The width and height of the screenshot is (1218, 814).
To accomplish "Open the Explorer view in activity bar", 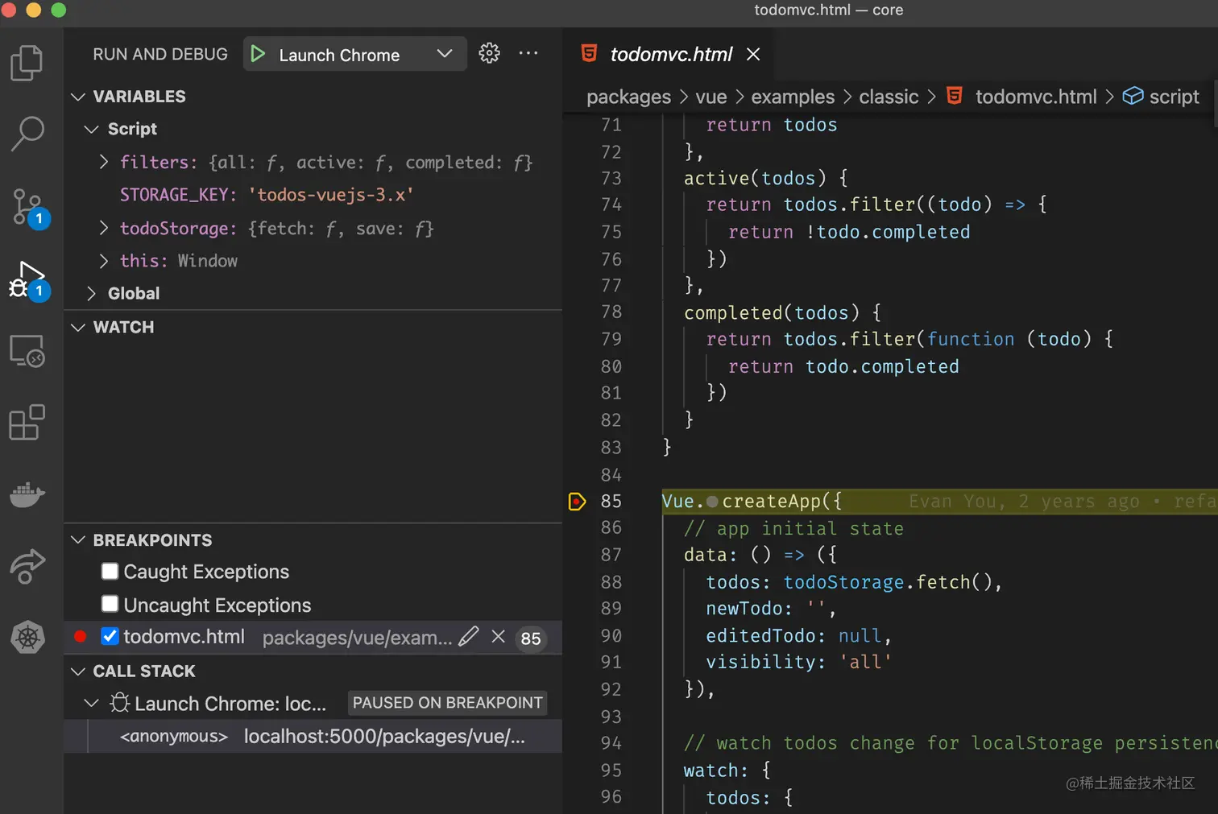I will (27, 63).
